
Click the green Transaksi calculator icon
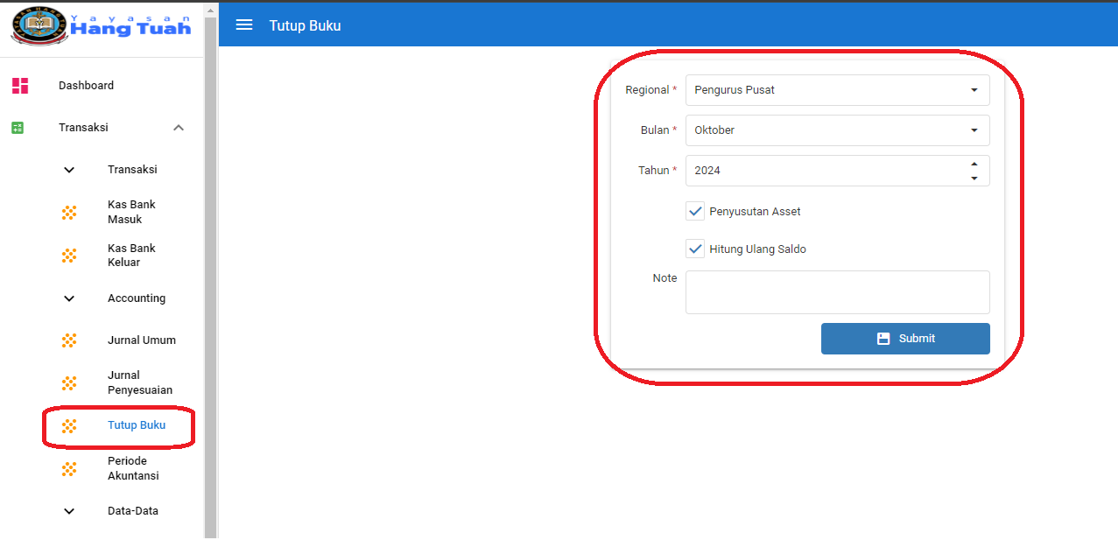[x=18, y=128]
